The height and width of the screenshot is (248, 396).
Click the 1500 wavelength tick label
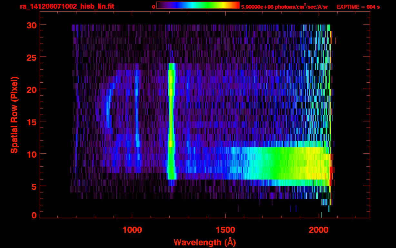[226, 230]
